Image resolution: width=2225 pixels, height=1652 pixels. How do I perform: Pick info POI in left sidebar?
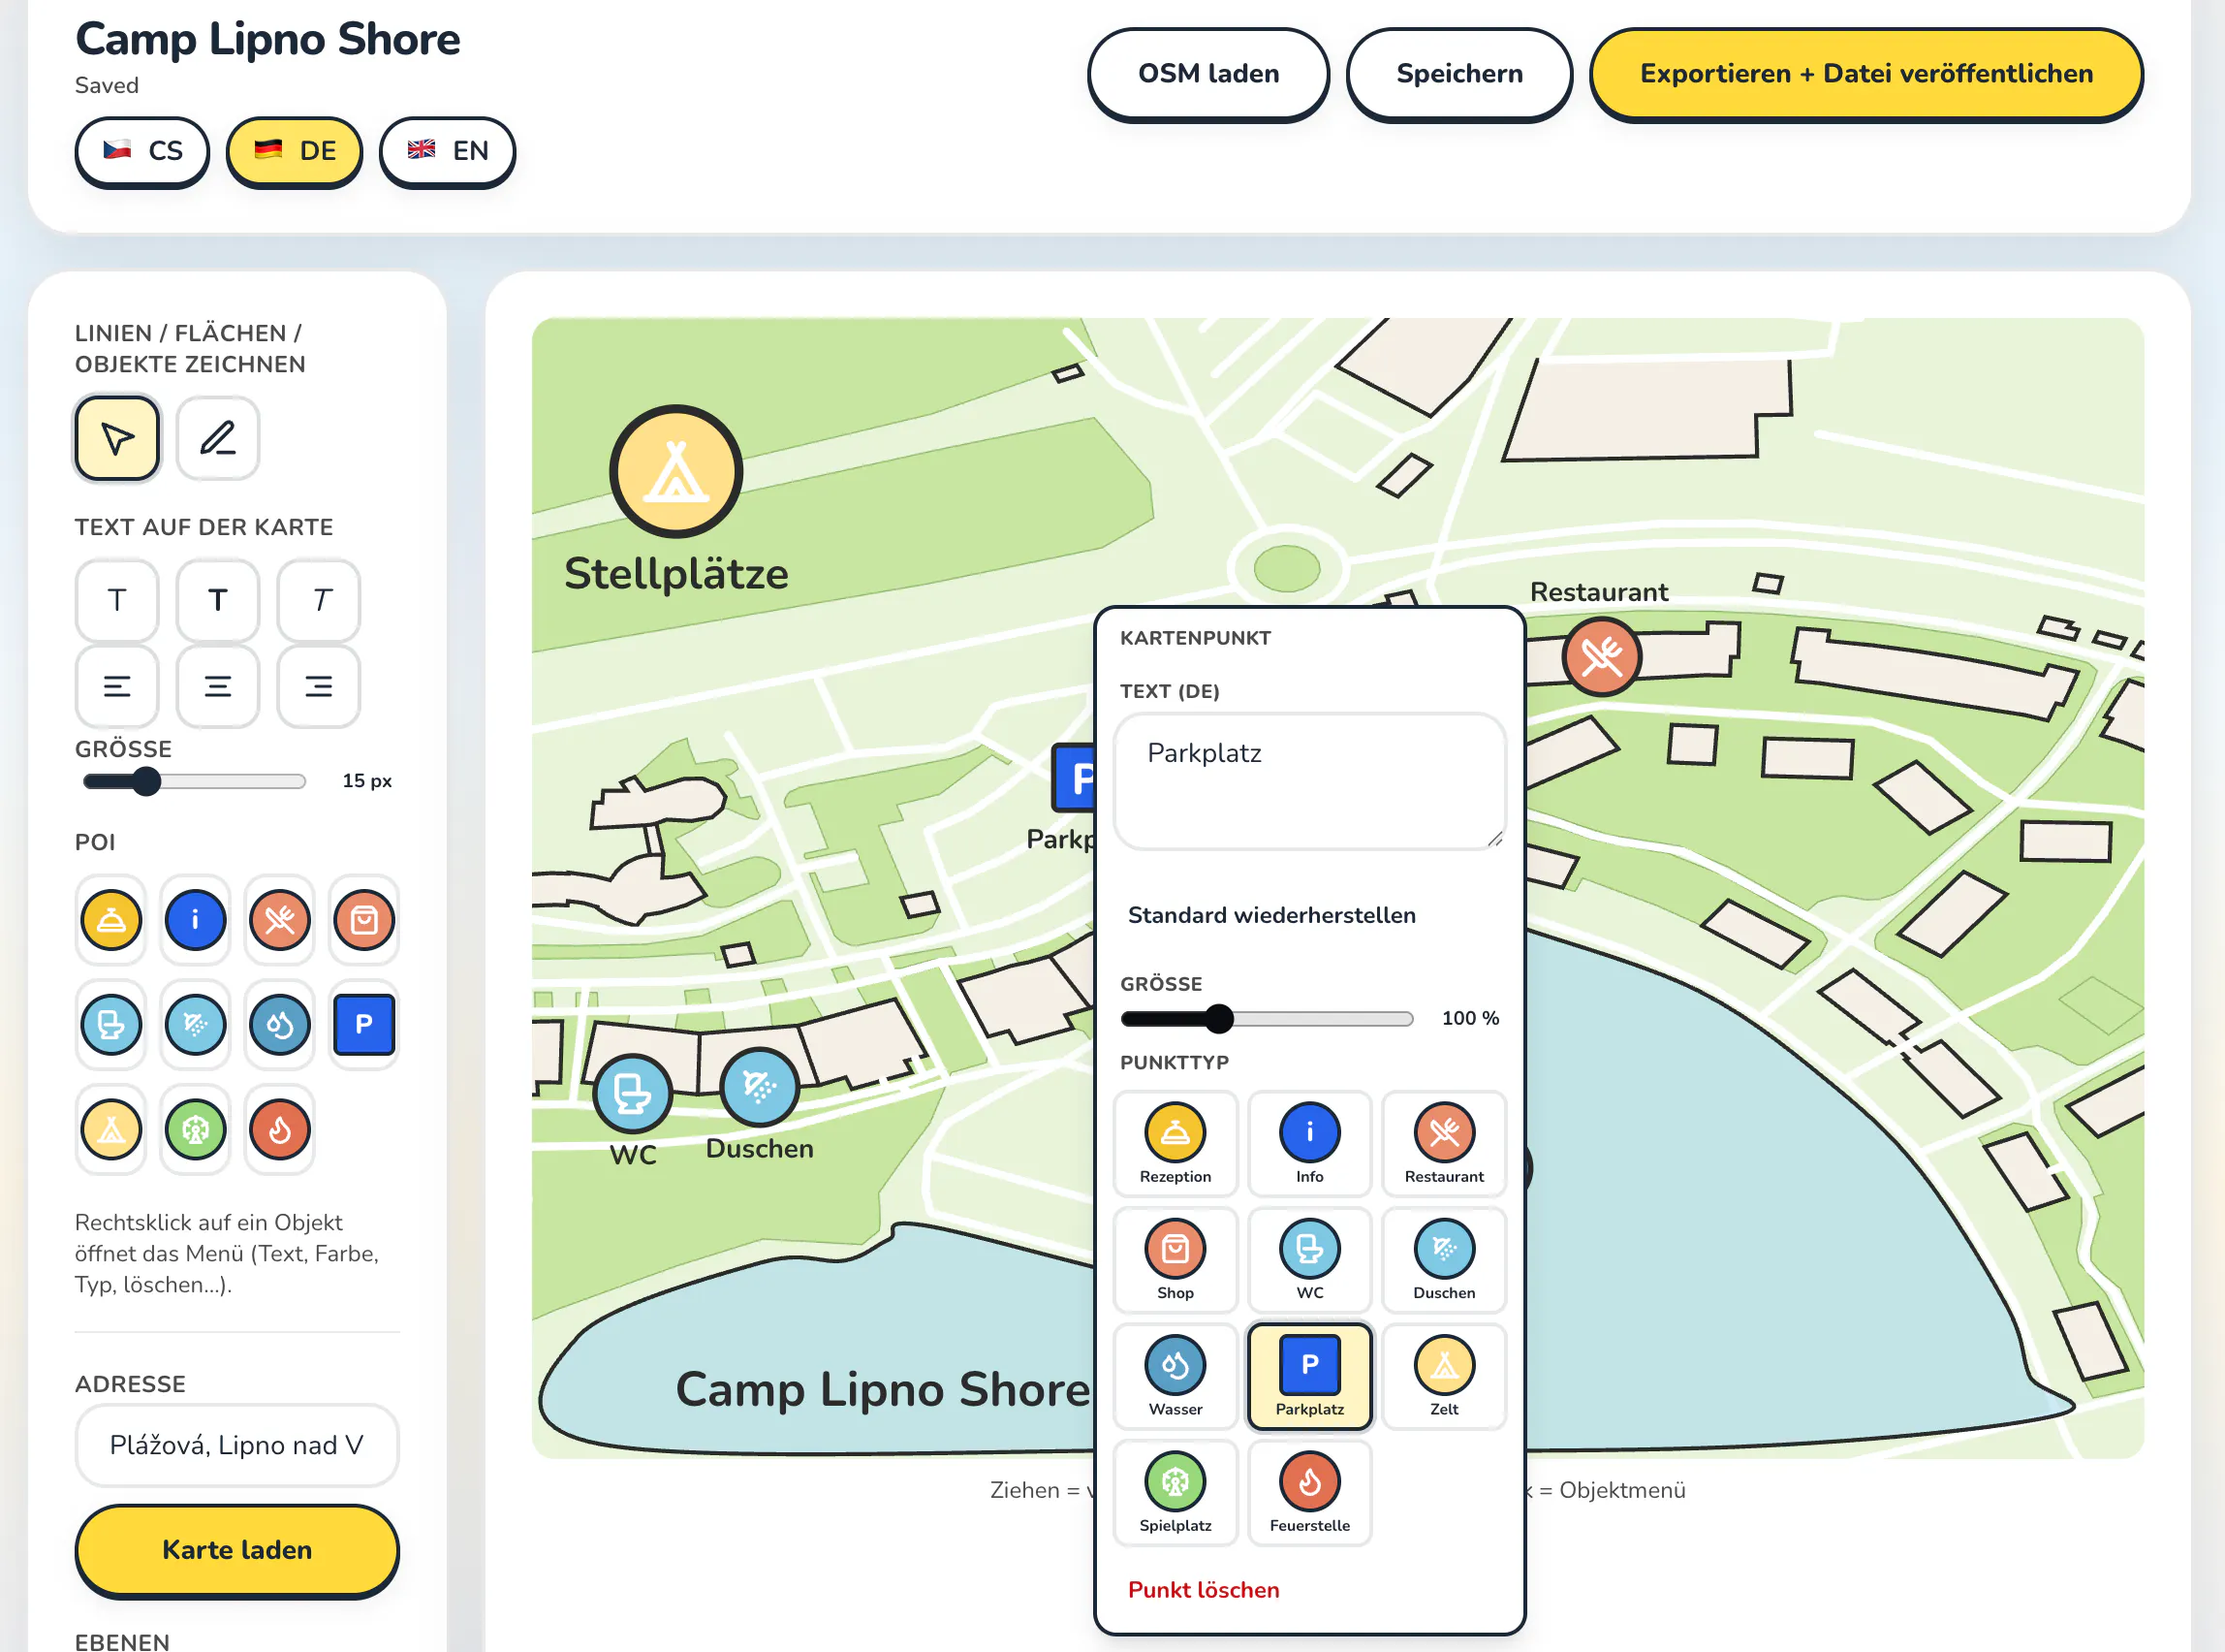(195, 919)
